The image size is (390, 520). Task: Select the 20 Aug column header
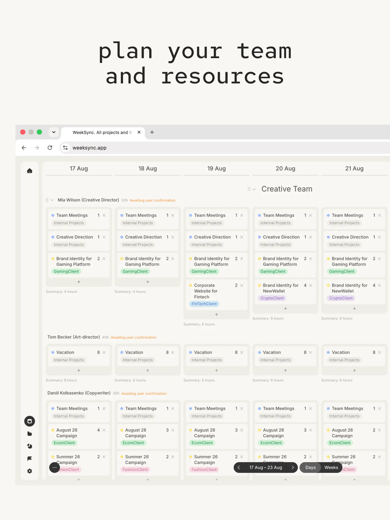[x=285, y=169]
